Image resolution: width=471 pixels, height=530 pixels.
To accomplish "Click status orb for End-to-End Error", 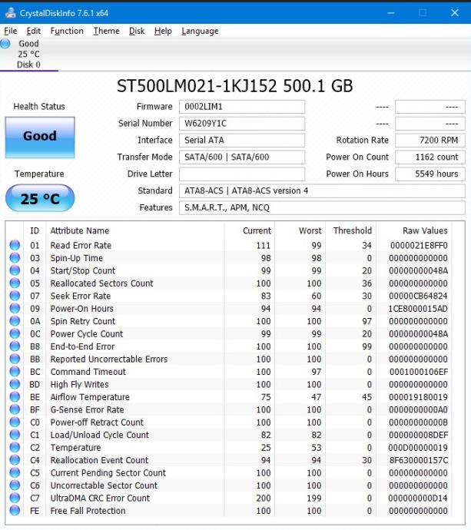I will click(x=15, y=346).
